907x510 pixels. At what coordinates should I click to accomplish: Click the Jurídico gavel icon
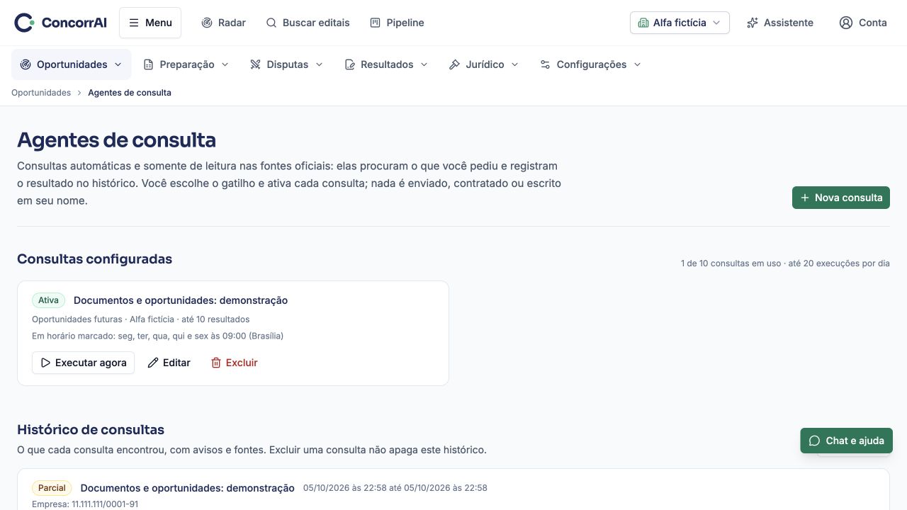(455, 64)
